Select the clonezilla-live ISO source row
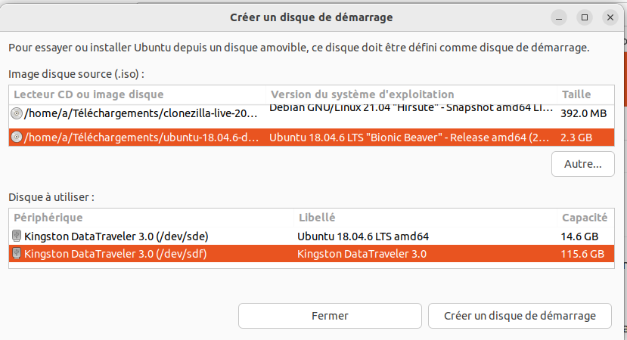The width and height of the screenshot is (627, 340). pos(312,113)
